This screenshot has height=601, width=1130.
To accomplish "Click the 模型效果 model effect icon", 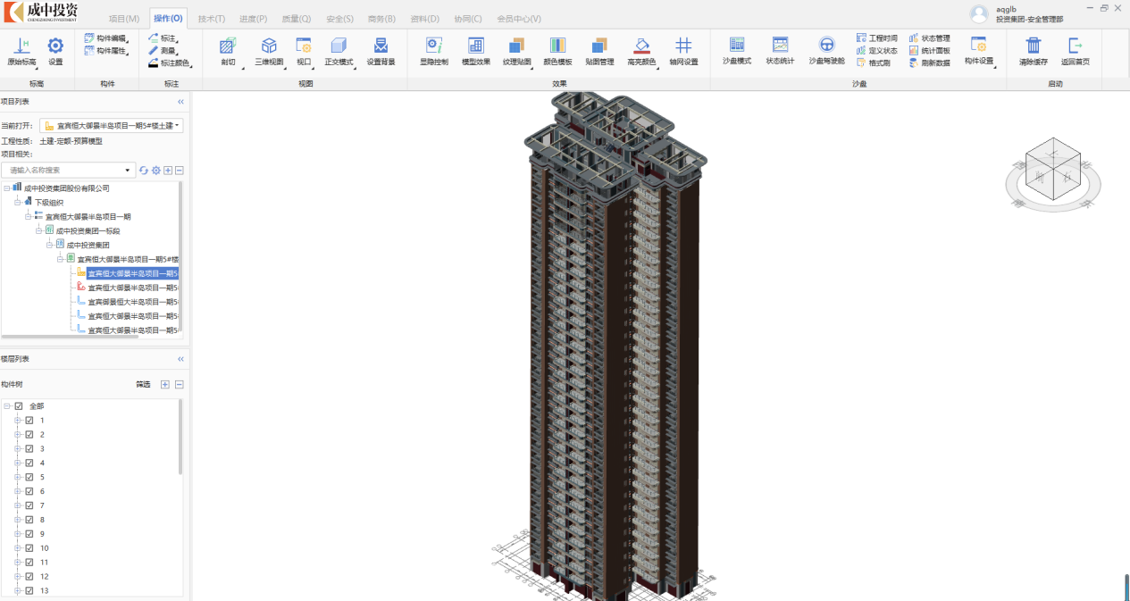I will 476,51.
